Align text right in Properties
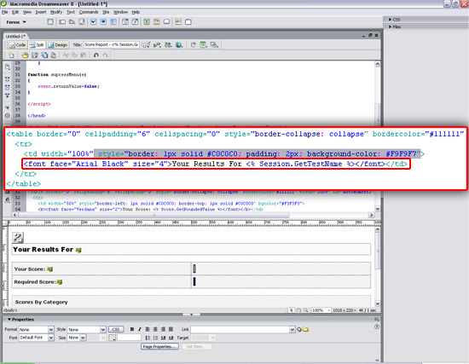The image size is (469, 364). 163,329
